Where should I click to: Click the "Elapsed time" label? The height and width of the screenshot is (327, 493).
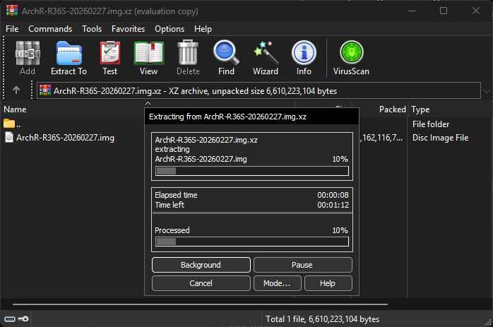click(176, 195)
